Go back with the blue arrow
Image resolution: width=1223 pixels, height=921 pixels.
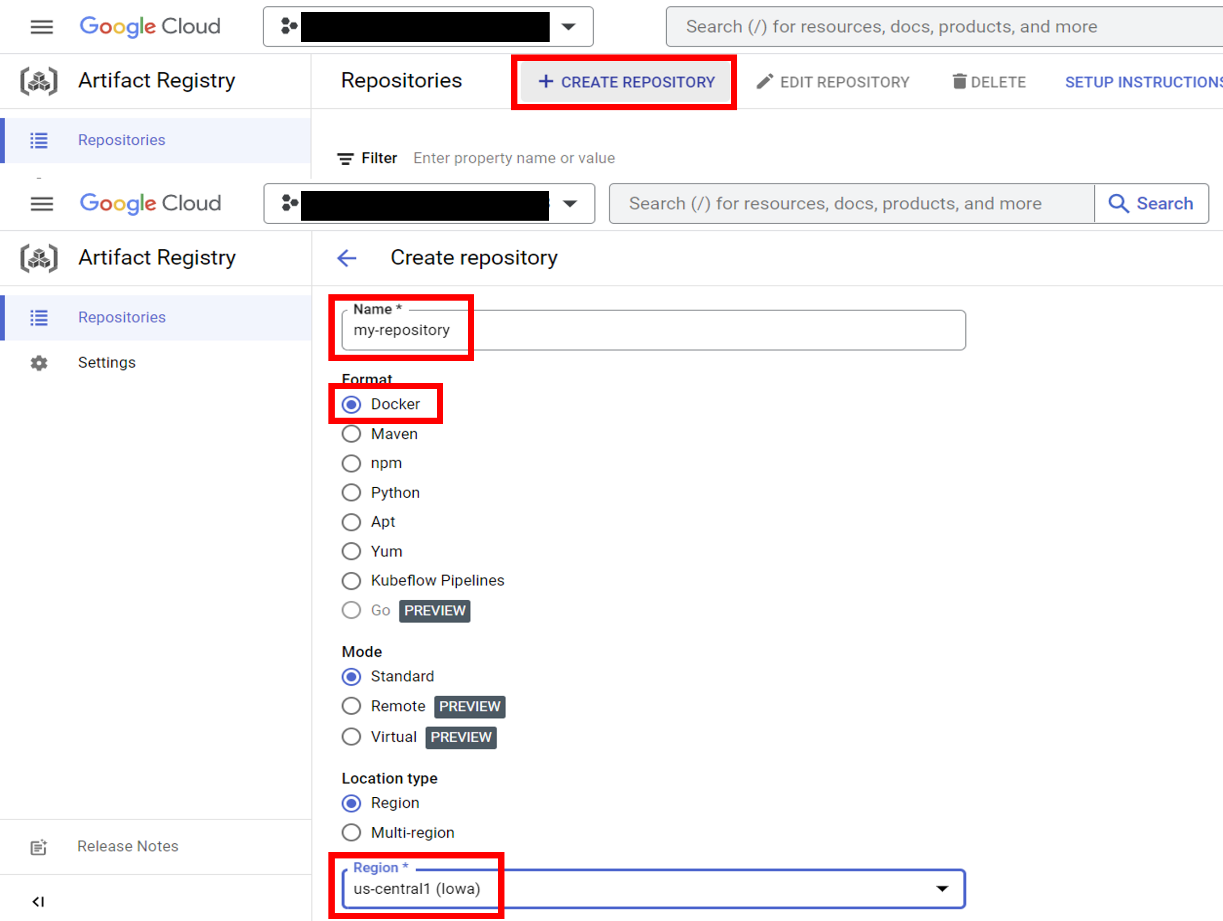point(347,258)
